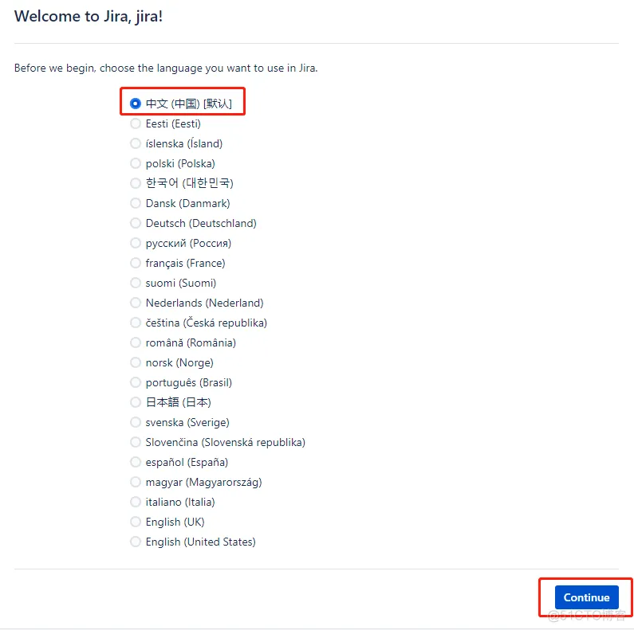
Task: Choose English (UK) language
Action: [x=136, y=522]
